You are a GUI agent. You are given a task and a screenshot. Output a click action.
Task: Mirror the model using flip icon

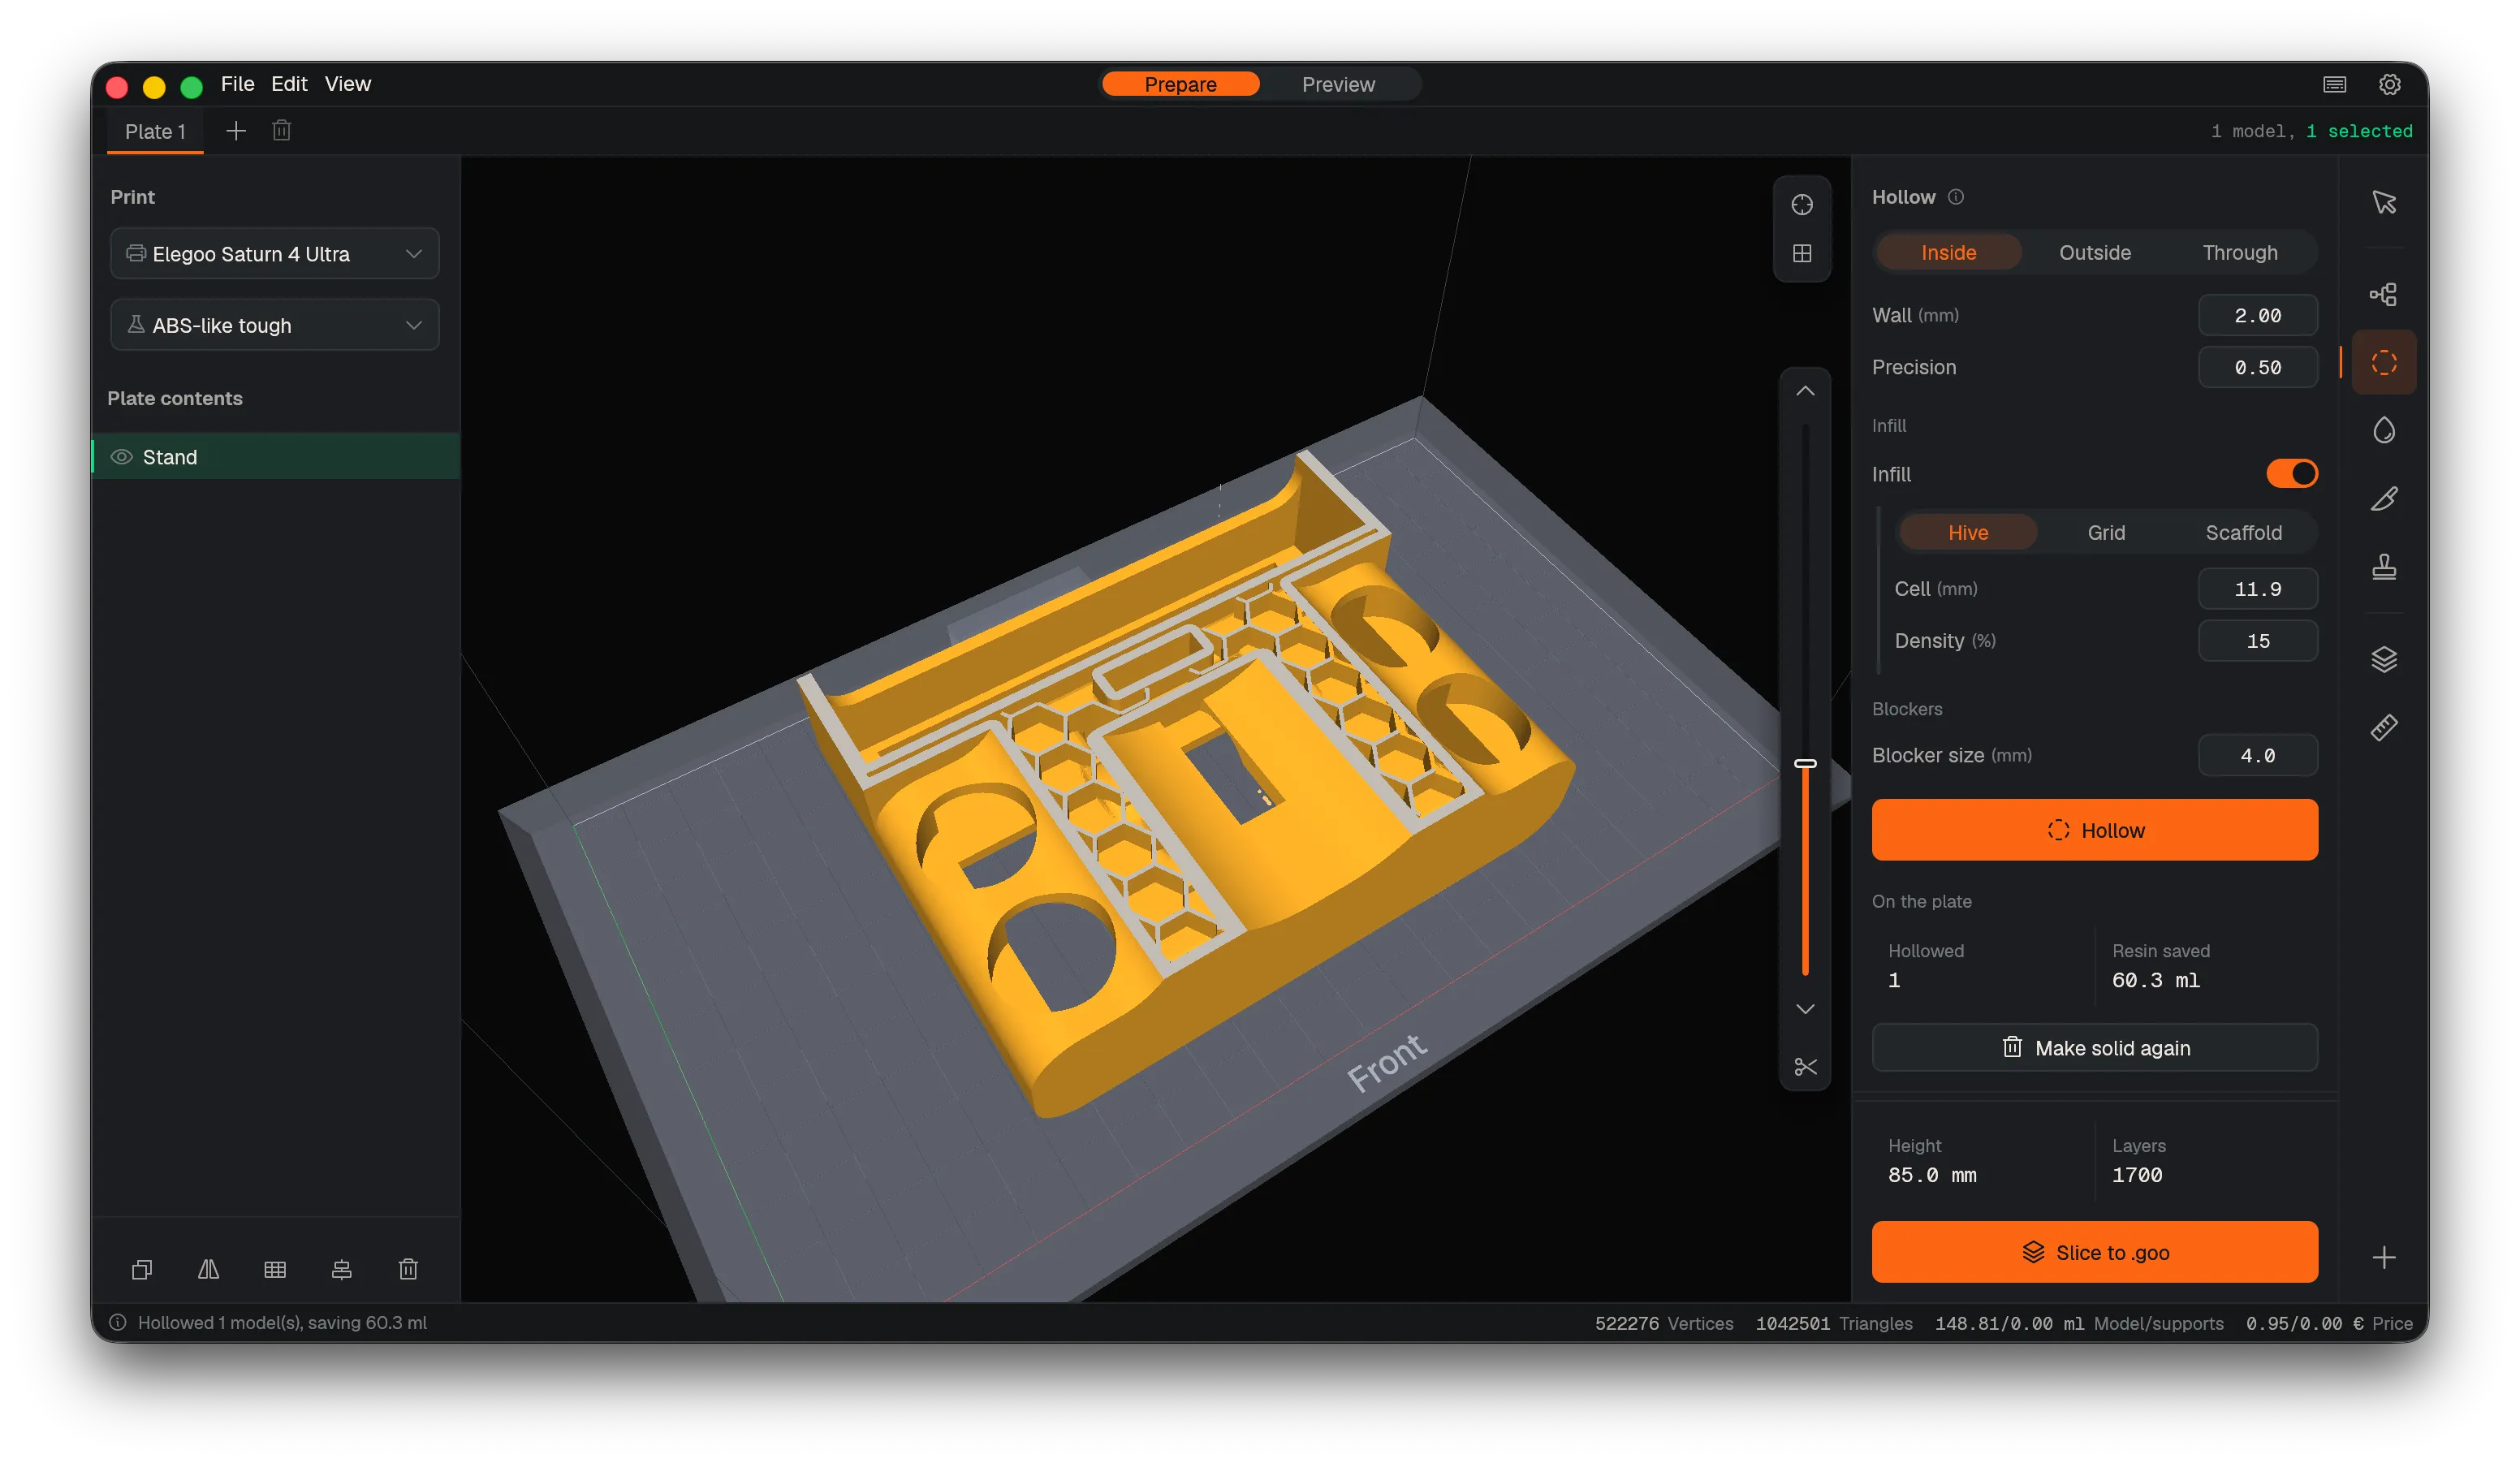click(208, 1269)
